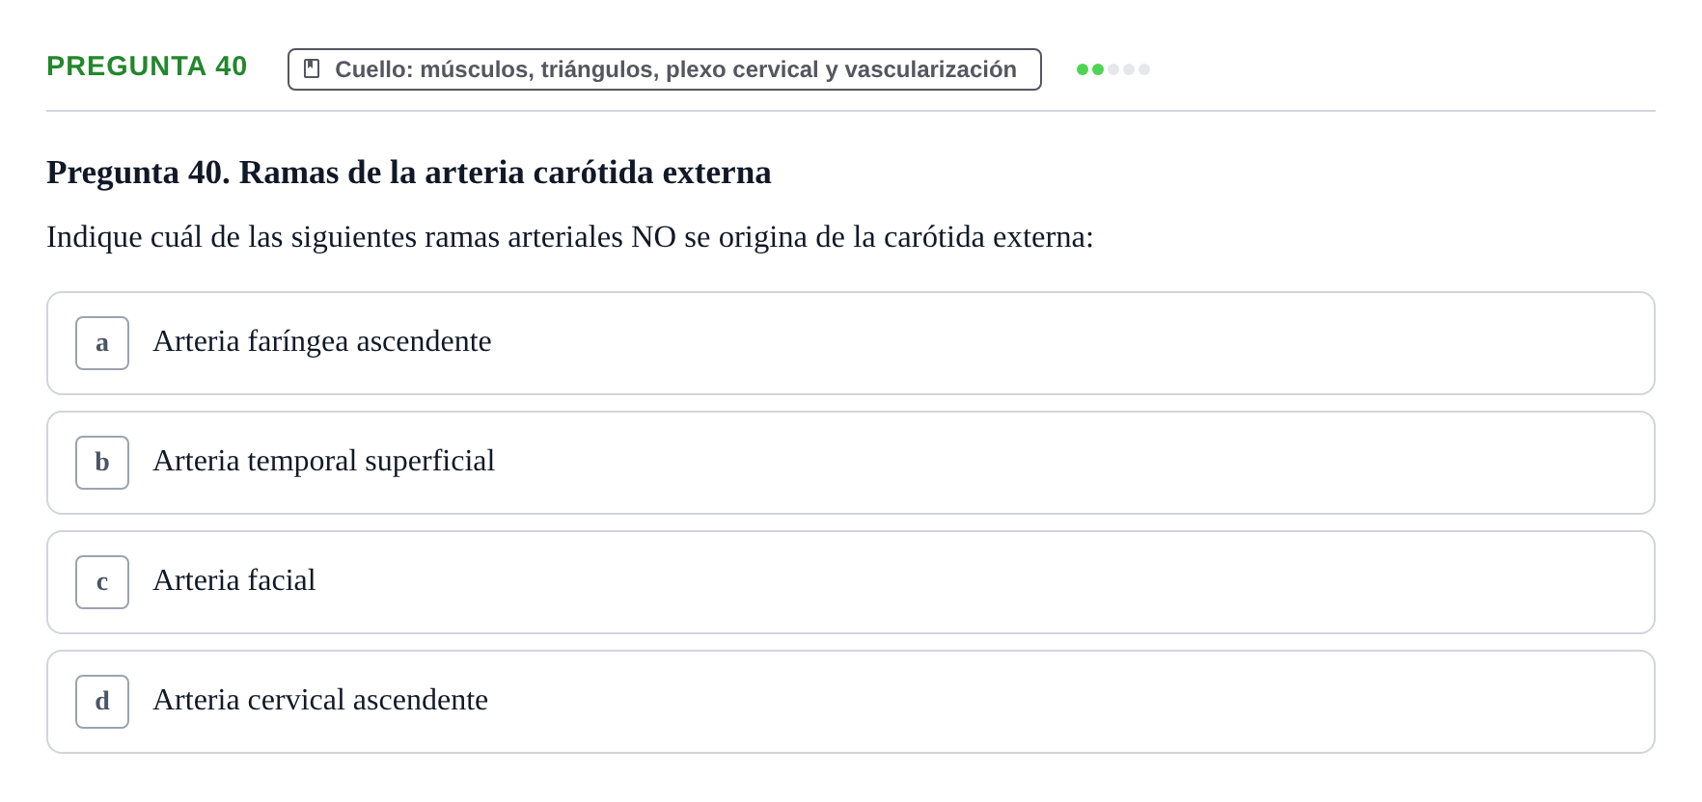Choose answer Arteria facial
The image size is (1702, 802).
click(234, 580)
